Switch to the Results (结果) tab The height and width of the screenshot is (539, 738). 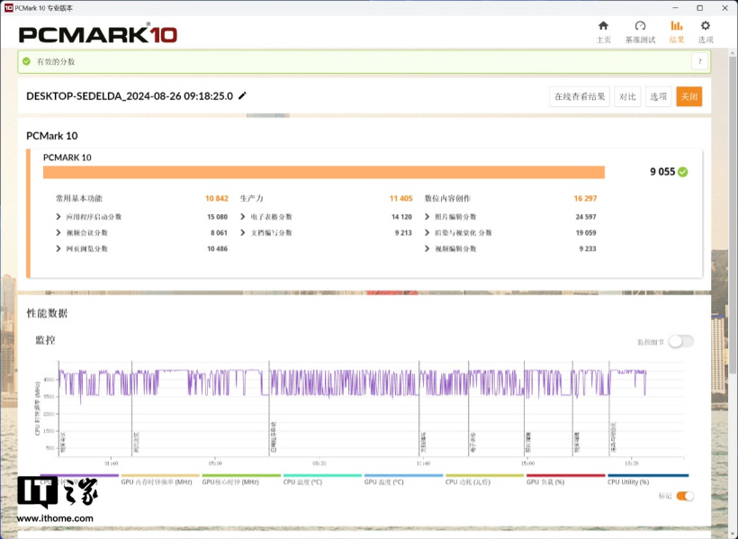coord(676,31)
